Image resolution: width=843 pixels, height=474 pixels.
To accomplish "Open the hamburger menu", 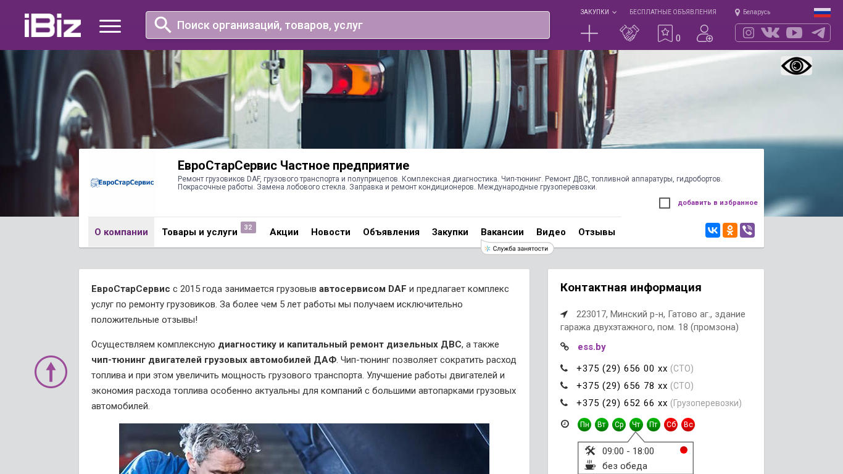I will tap(110, 26).
